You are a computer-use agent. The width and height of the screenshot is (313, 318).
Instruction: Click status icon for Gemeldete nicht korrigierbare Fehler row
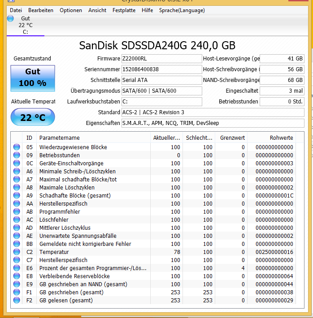[x=17, y=244]
